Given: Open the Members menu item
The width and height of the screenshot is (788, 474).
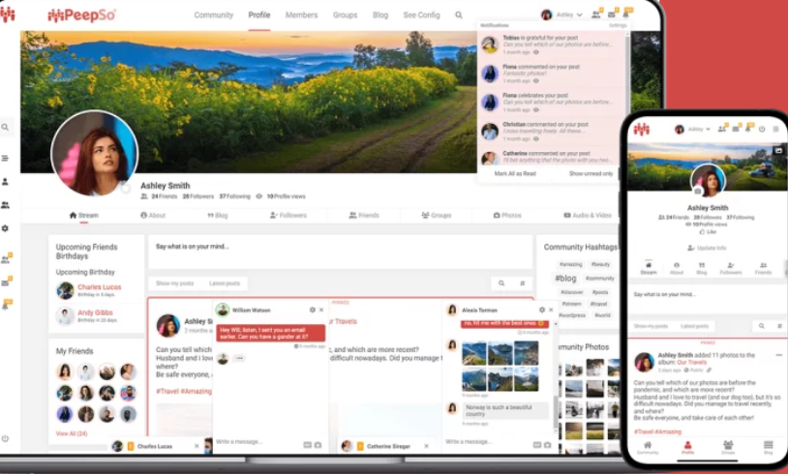Looking at the screenshot, I should 301,15.
